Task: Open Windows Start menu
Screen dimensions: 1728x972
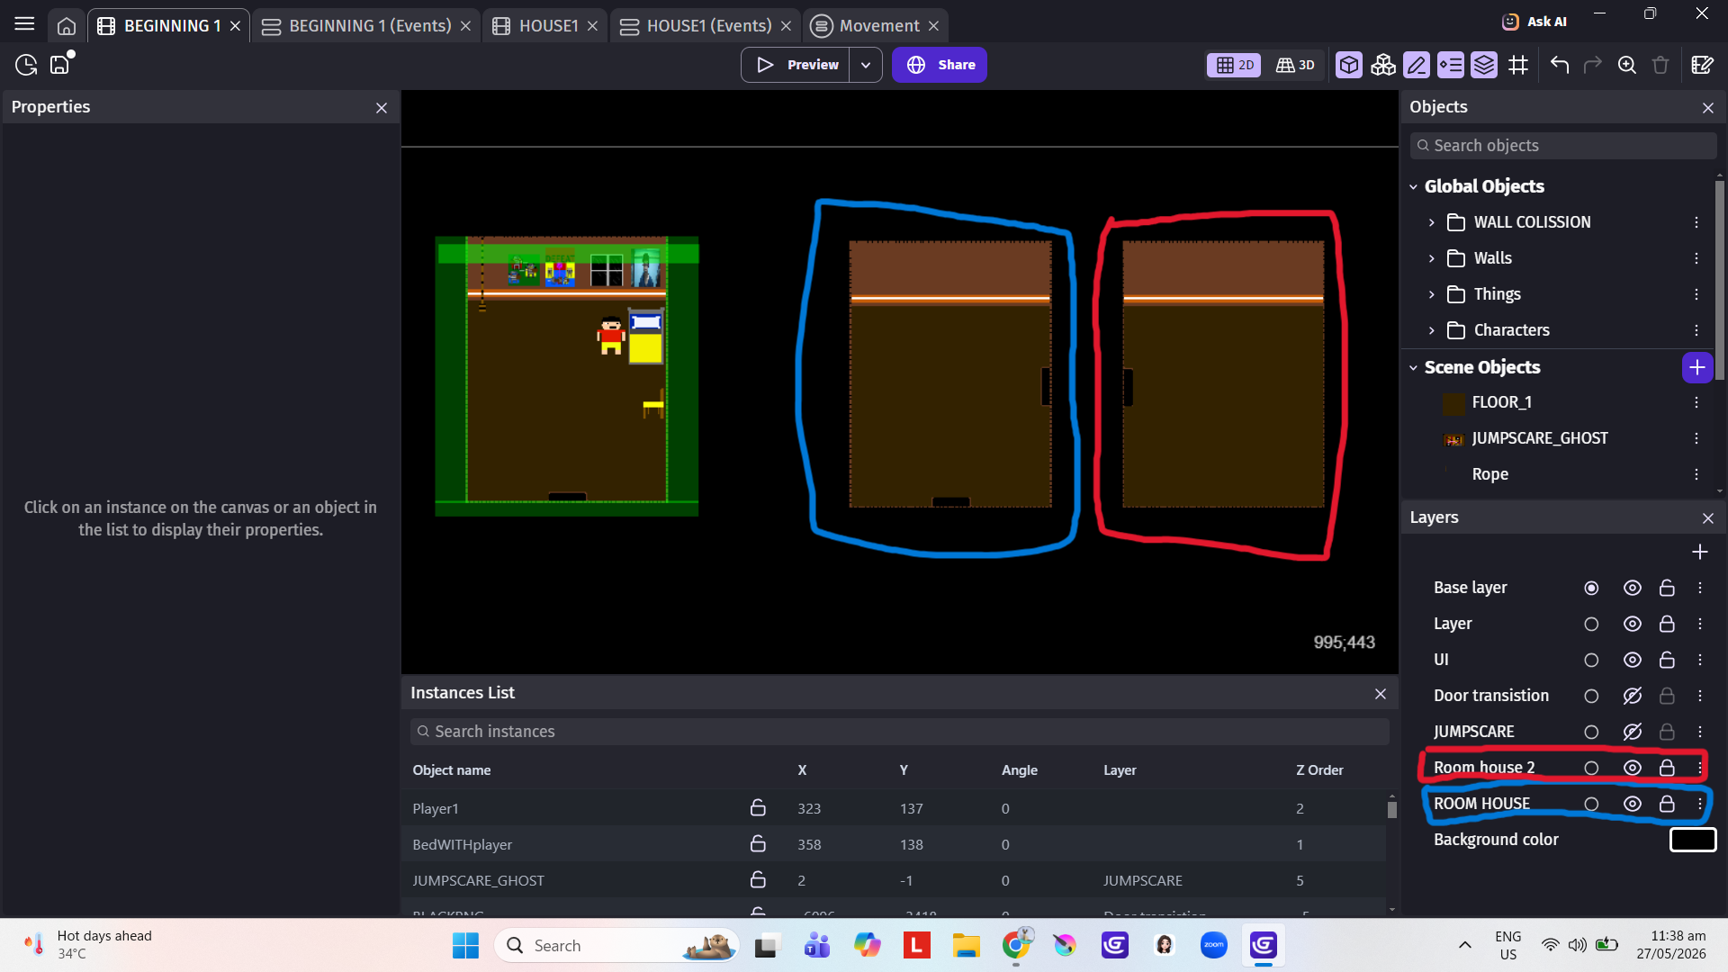Action: [465, 945]
